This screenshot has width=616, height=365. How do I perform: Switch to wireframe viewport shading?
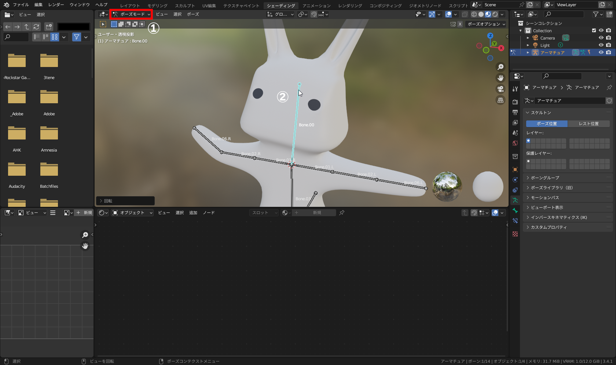(474, 14)
